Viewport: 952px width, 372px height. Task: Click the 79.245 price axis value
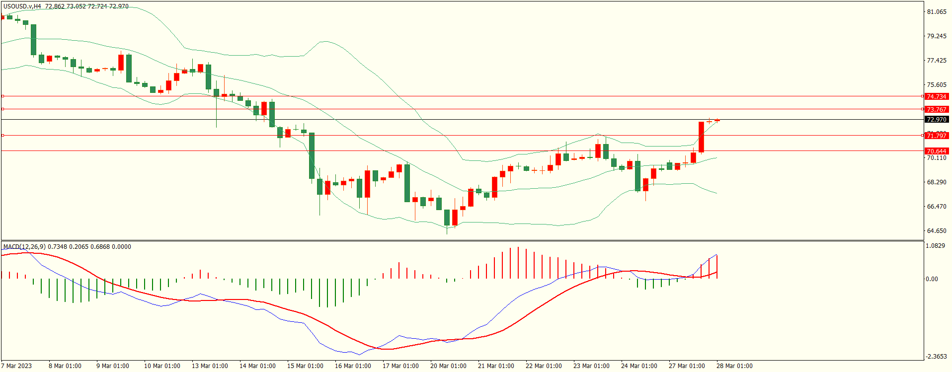point(937,36)
